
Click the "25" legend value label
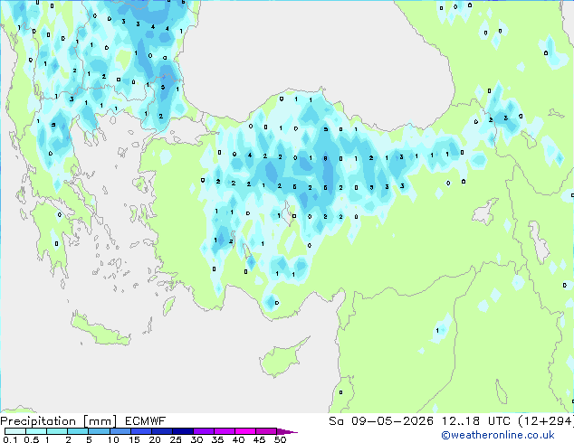(176, 439)
